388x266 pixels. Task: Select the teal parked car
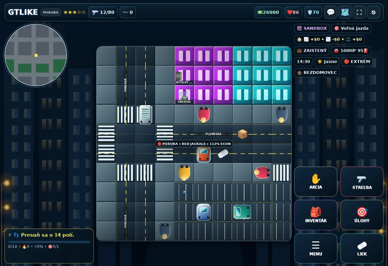(x=242, y=212)
